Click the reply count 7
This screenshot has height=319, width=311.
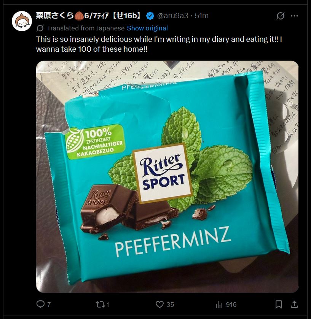(x=49, y=305)
